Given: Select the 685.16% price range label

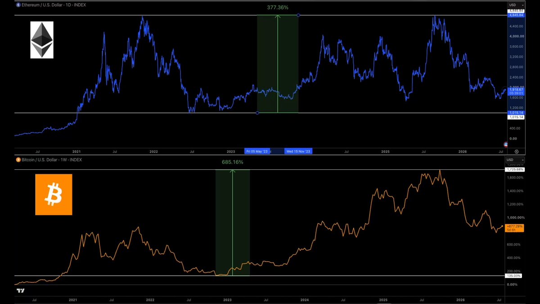Looking at the screenshot, I should (232, 162).
